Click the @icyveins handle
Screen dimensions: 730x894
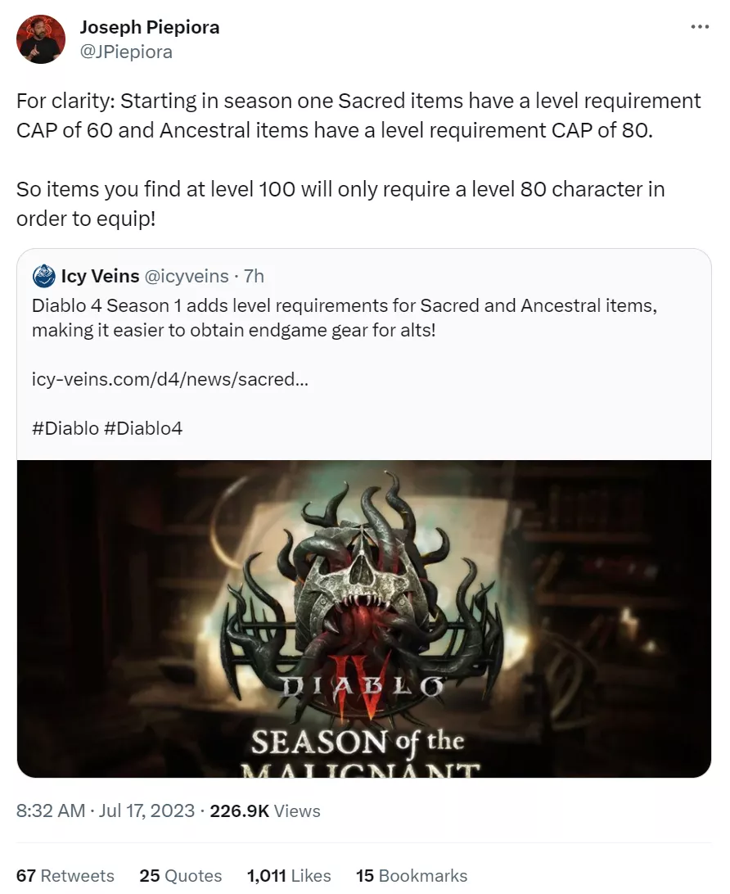click(187, 276)
